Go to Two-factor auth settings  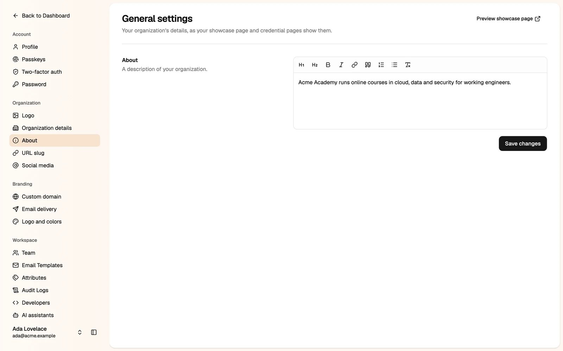tap(55, 72)
